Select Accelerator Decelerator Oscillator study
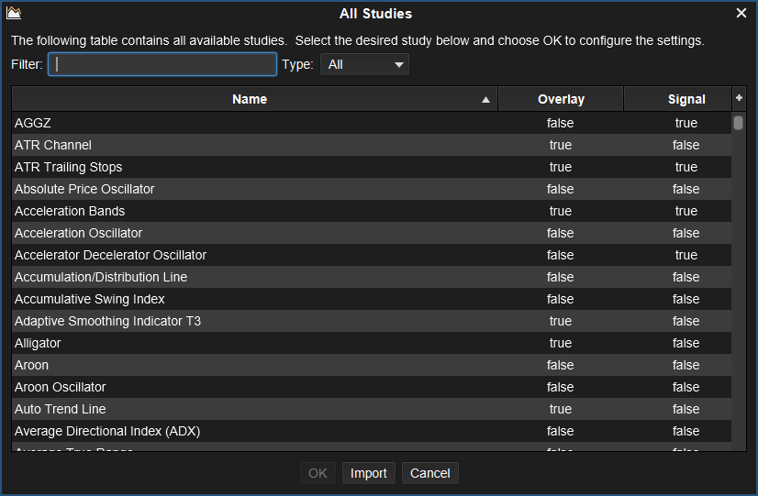The width and height of the screenshot is (758, 496). click(372, 255)
